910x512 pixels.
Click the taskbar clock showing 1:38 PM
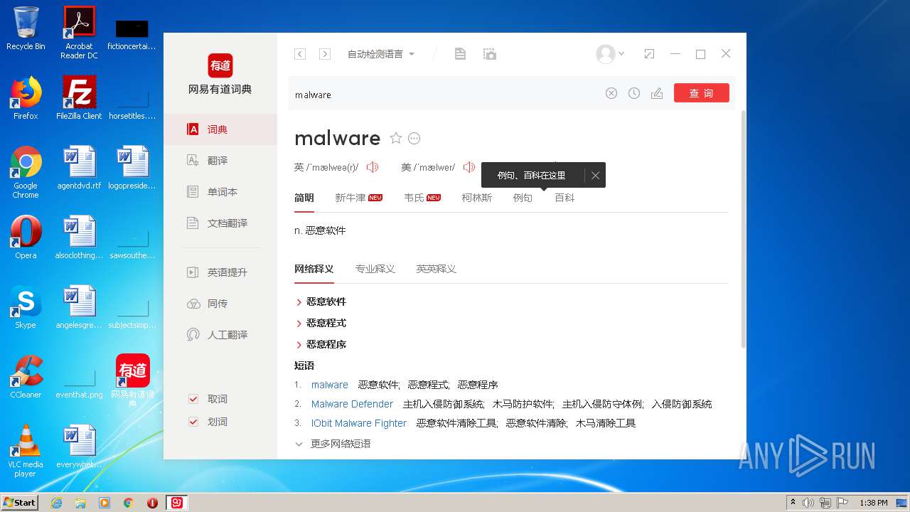tap(873, 503)
